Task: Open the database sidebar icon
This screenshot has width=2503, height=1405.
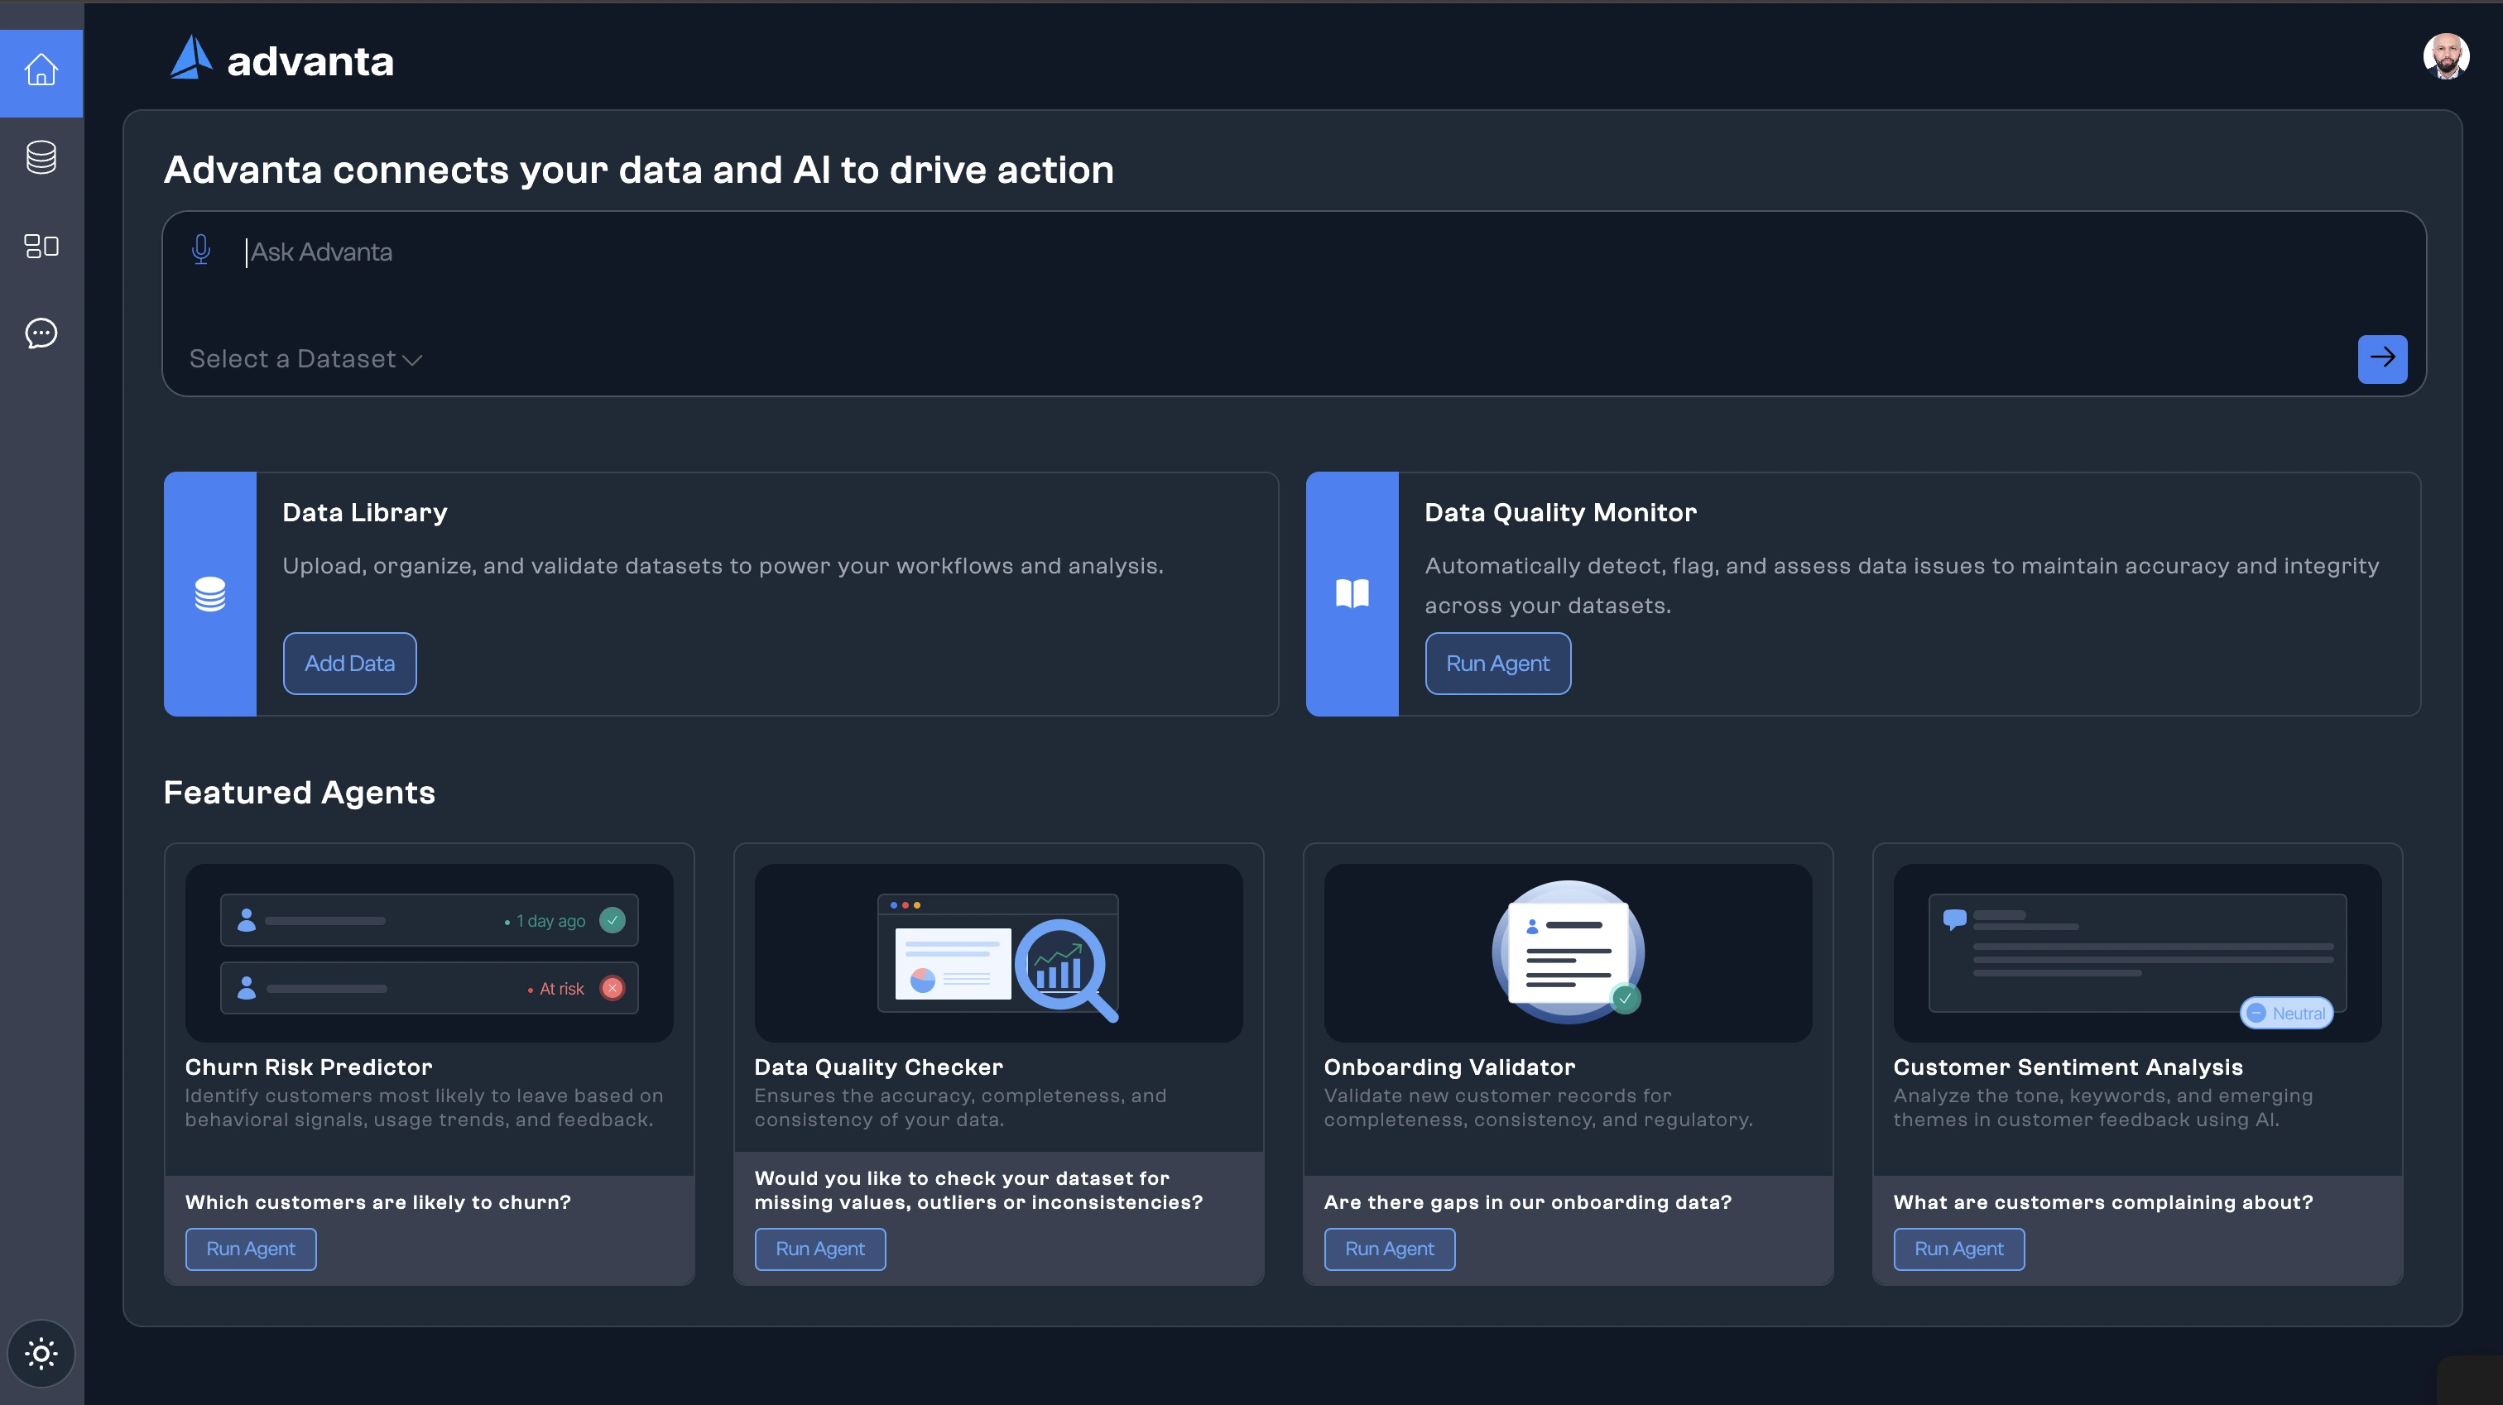Action: click(41, 157)
